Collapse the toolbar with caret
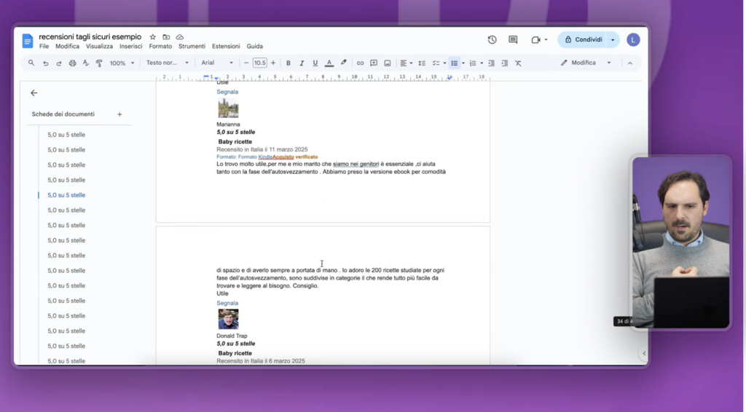This screenshot has width=746, height=412. (x=630, y=63)
